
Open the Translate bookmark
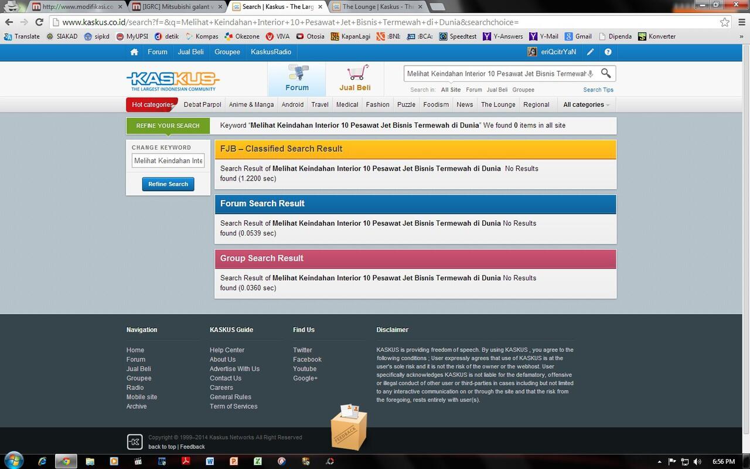pyautogui.click(x=22, y=36)
